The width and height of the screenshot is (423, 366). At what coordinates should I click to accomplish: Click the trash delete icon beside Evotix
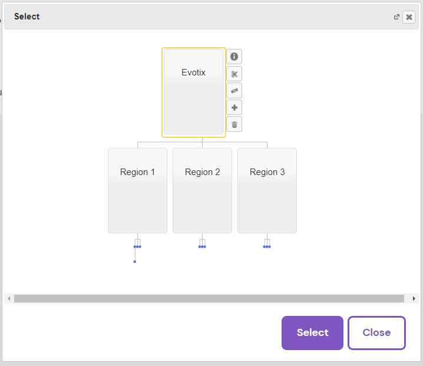(234, 124)
